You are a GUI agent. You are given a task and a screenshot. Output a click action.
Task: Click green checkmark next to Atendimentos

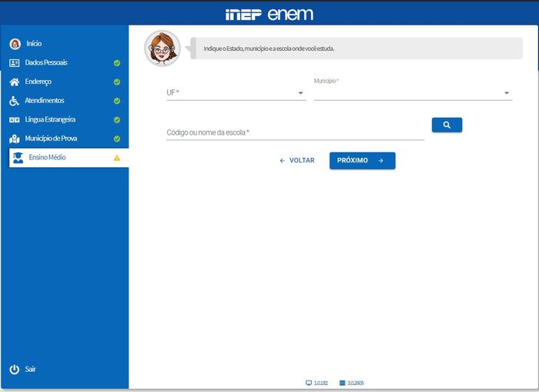click(117, 101)
